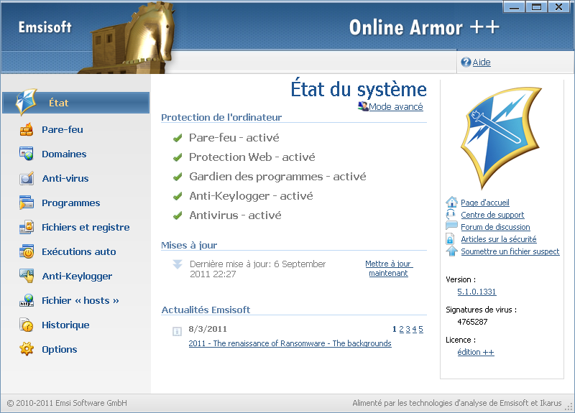Open Fichiers et registre
This screenshot has width=575, height=413.
click(86, 227)
